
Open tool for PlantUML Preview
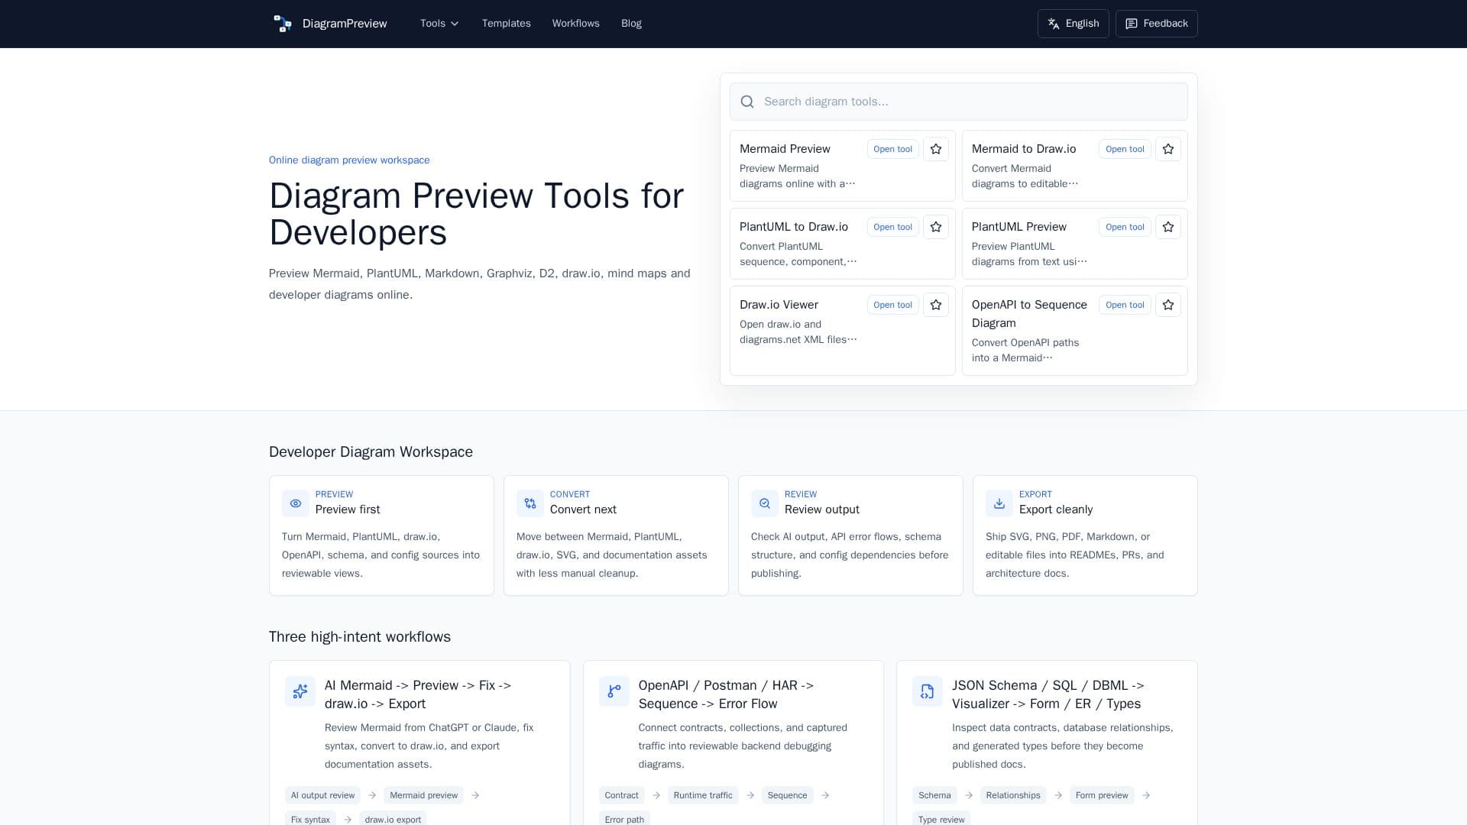click(x=1125, y=227)
